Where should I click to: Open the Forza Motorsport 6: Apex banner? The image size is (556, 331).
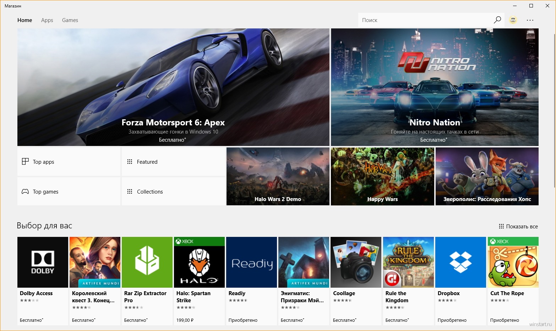(173, 87)
